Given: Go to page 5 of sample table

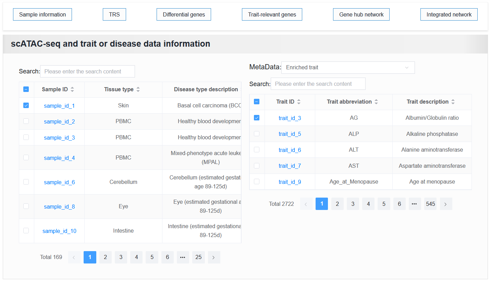Looking at the screenshot, I should [x=152, y=257].
